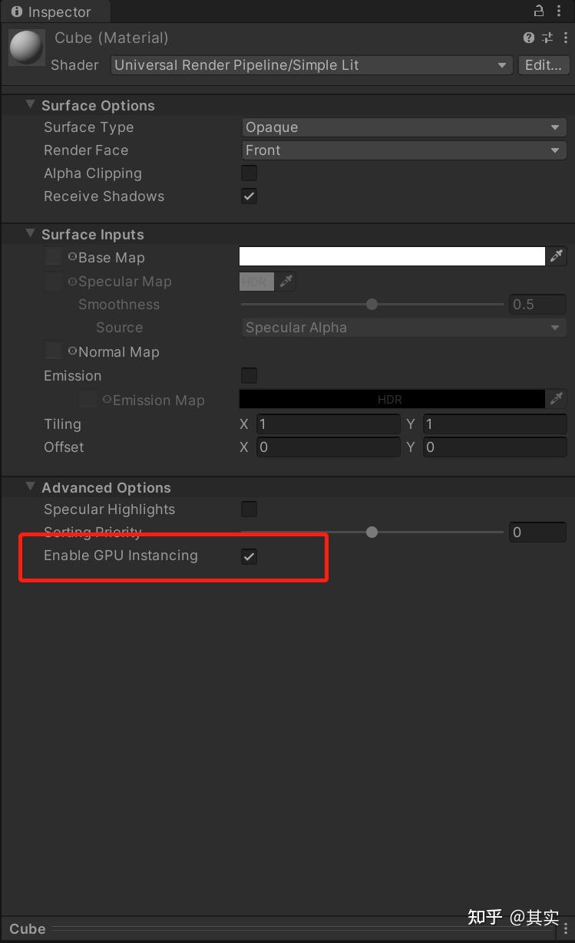Image resolution: width=575 pixels, height=943 pixels.
Task: Open shader help via the question mark icon
Action: pyautogui.click(x=528, y=37)
